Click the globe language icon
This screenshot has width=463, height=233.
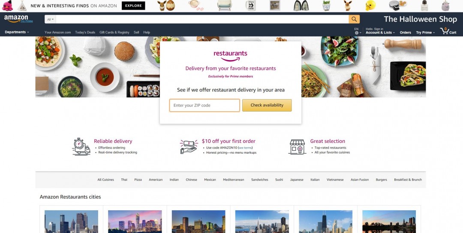(356, 33)
